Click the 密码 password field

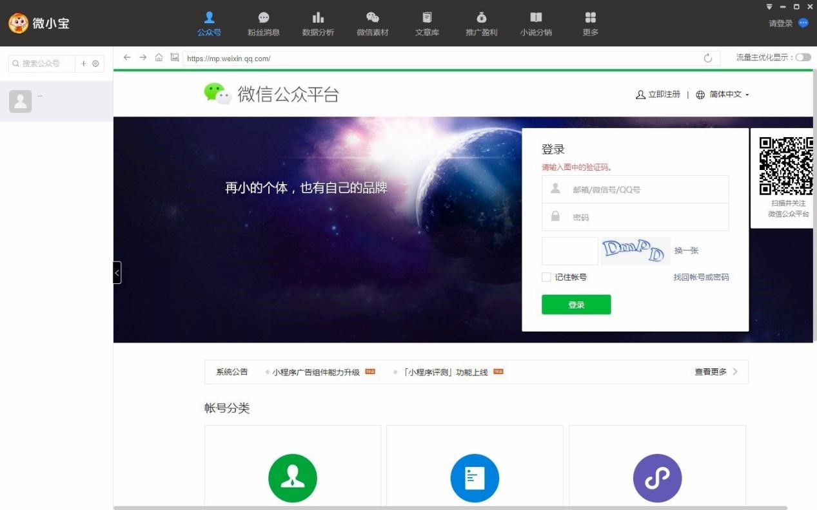pos(635,217)
